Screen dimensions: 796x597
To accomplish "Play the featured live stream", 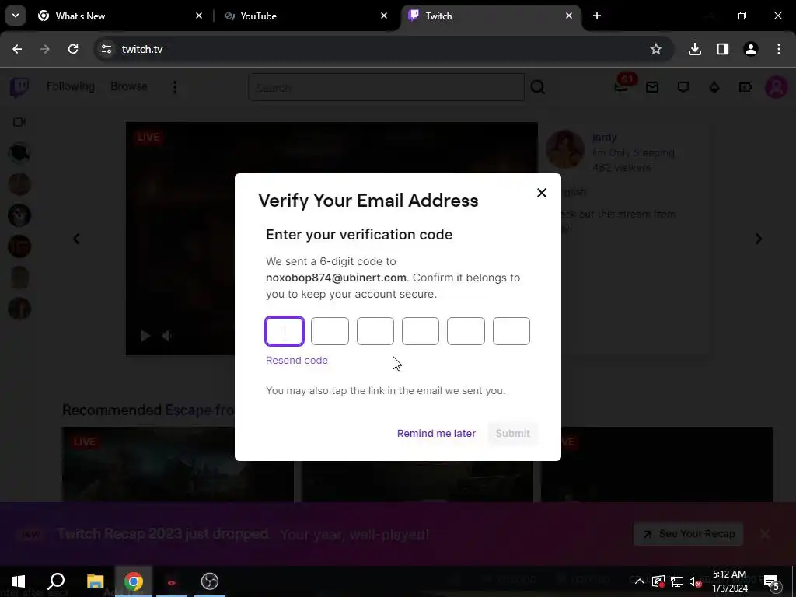I will 145,336.
